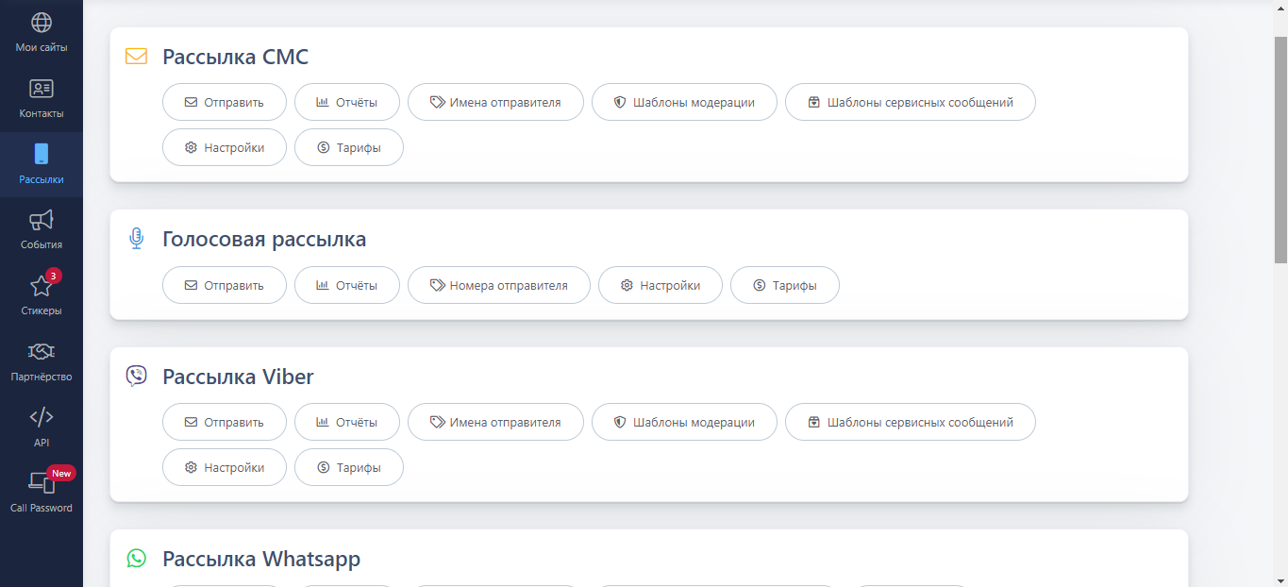Image resolution: width=1288 pixels, height=587 pixels.
Task: Open Шаблоны сервисных сообщений under Рассылка СМС
Action: [910, 102]
